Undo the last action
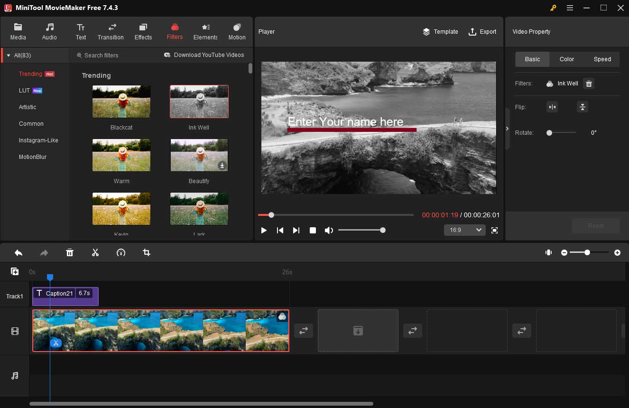629x408 pixels. 18,253
